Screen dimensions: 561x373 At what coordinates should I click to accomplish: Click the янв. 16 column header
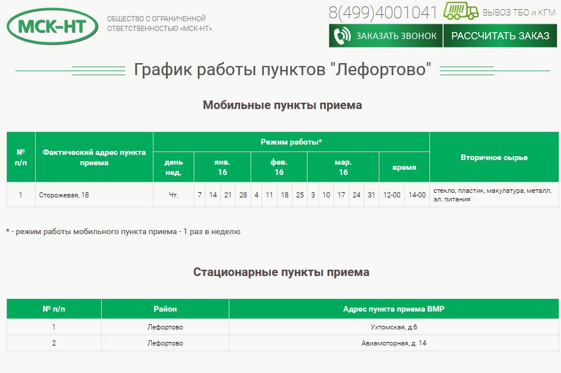pyautogui.click(x=222, y=167)
